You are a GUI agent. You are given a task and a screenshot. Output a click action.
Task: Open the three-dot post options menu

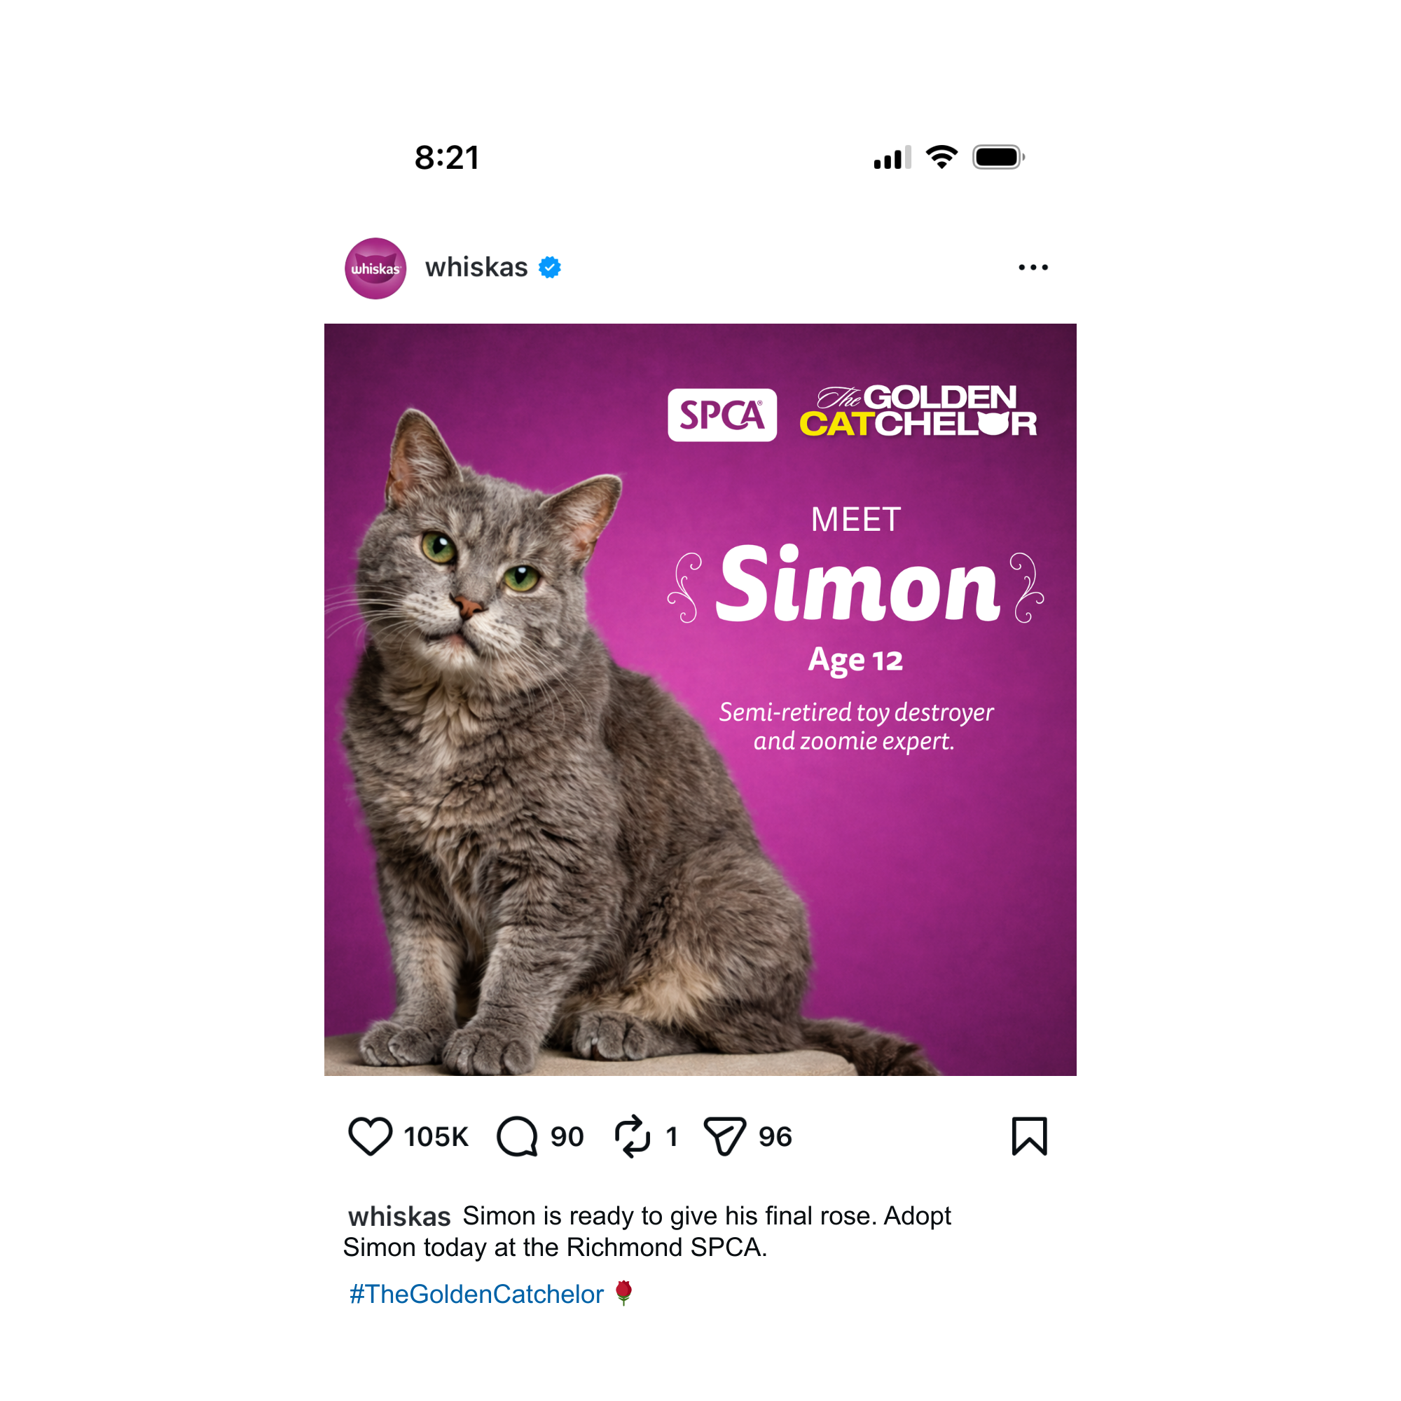pyautogui.click(x=1033, y=268)
